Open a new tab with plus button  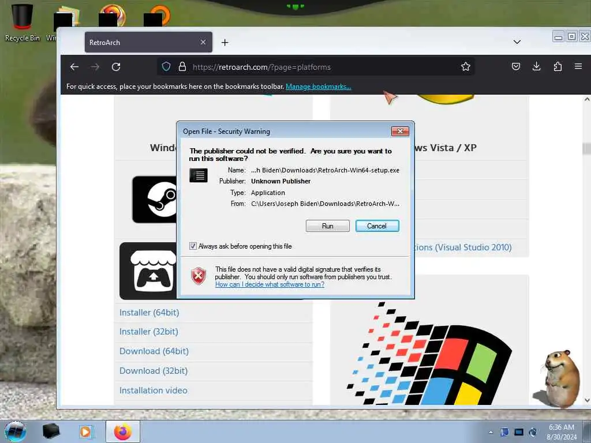(225, 42)
